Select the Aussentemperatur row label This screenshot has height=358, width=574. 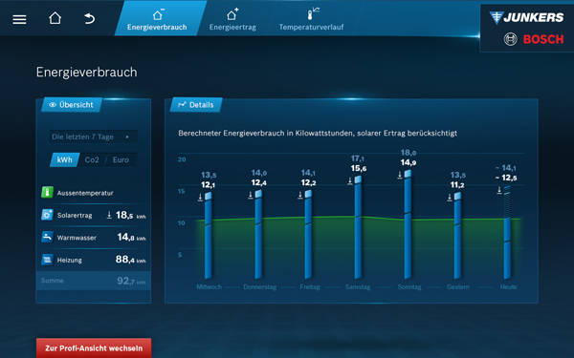pyautogui.click(x=85, y=193)
